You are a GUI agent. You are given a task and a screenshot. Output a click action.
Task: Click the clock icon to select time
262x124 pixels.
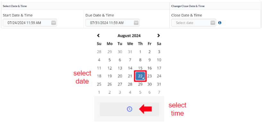point(130,109)
